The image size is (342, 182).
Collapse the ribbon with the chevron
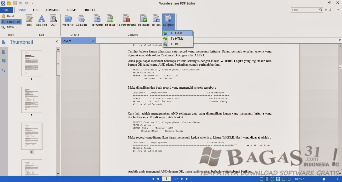click(338, 10)
